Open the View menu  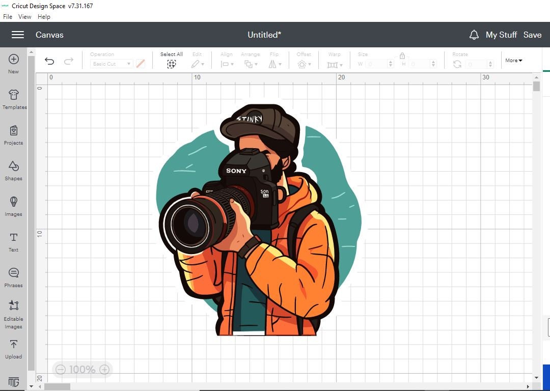[x=24, y=16]
